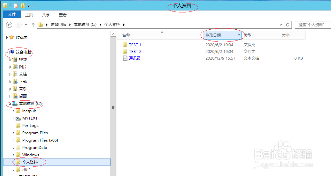The height and width of the screenshot is (176, 331).
Task: Expand the Program Files tree node
Action: click(13, 133)
